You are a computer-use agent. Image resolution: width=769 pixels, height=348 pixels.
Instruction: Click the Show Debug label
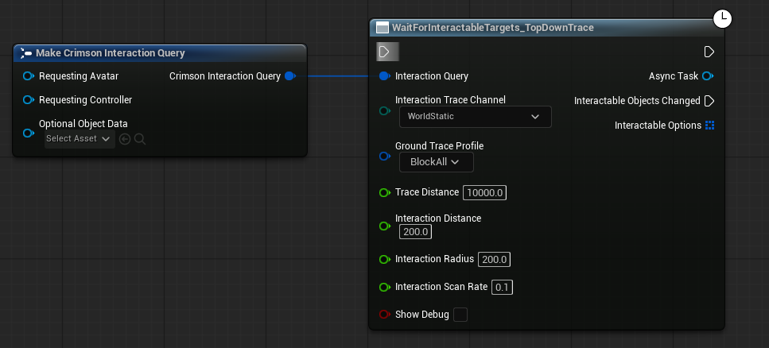[x=421, y=315]
